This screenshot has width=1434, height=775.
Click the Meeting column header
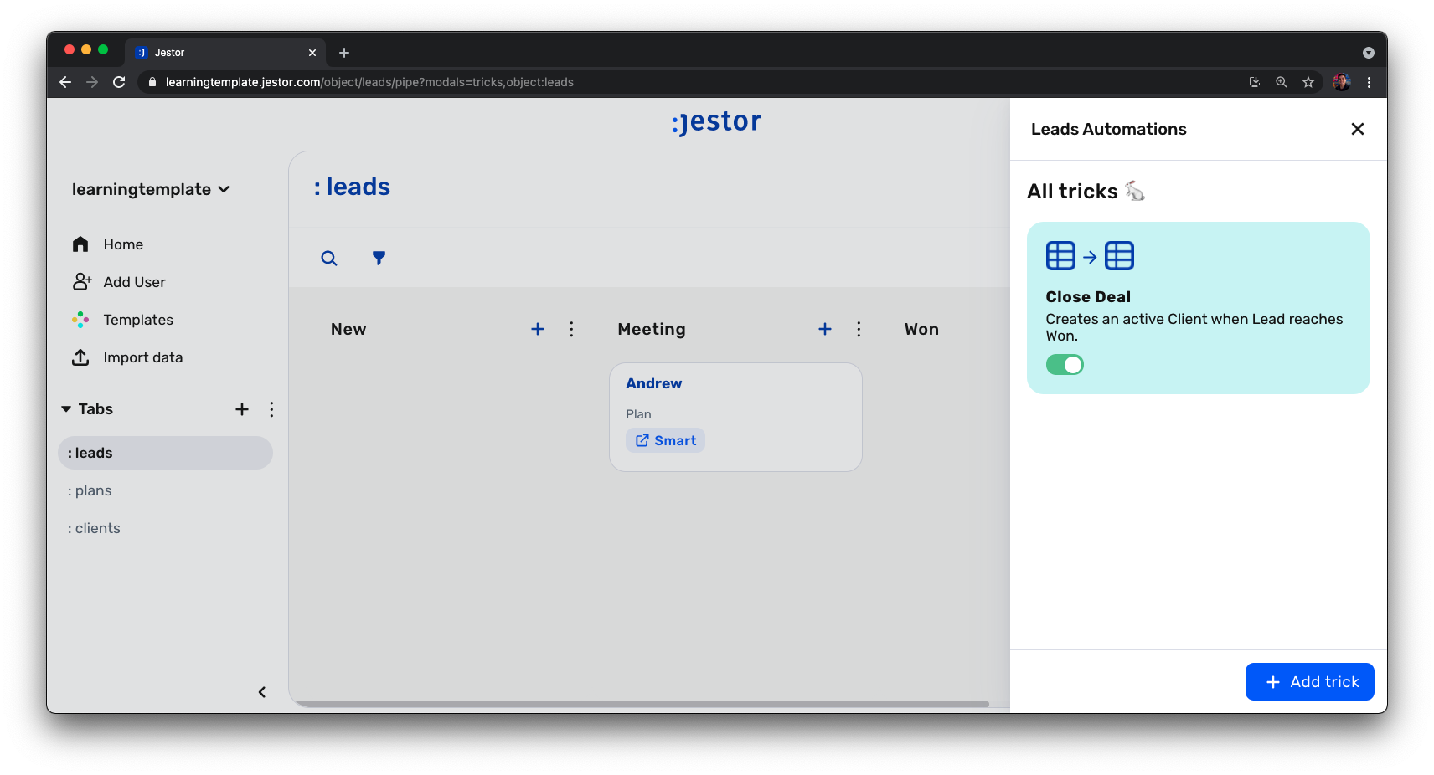tap(652, 329)
